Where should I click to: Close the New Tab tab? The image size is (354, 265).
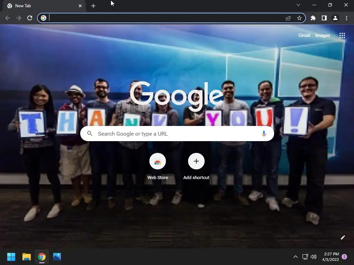pos(80,6)
